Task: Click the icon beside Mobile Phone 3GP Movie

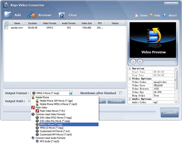Action: pos(37,101)
